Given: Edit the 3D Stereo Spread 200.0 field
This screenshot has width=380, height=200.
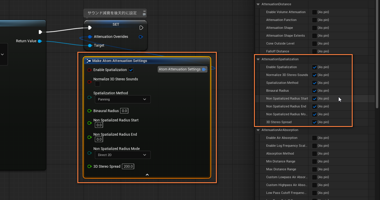Looking at the screenshot, I should pyautogui.click(x=128, y=167).
